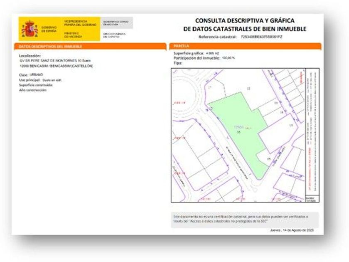This screenshot has width=349, height=262.
Task: Click the Superficie gráfica value
Action: (x=211, y=54)
